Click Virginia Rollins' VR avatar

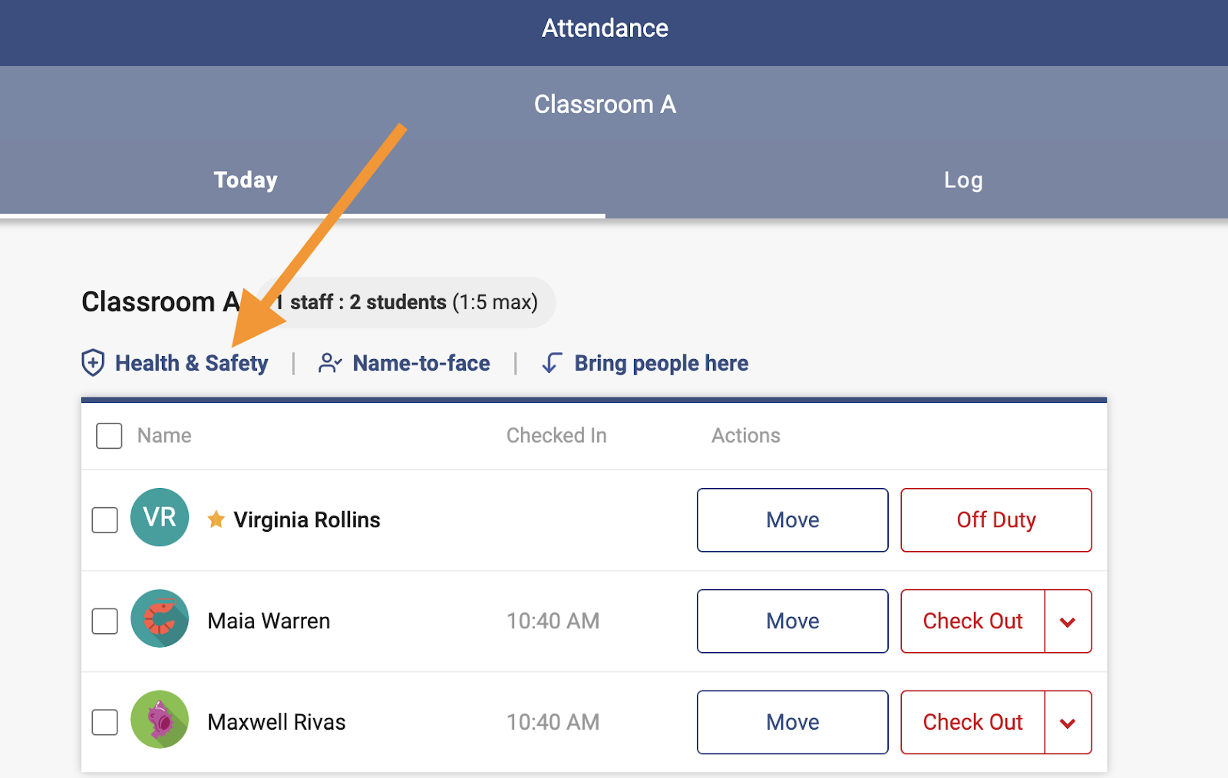click(x=160, y=518)
